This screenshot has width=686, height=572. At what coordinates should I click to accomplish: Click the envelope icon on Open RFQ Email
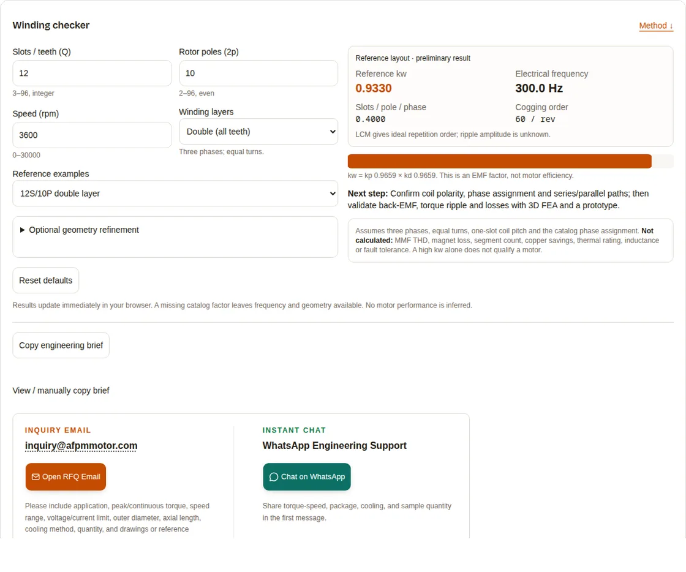pos(36,476)
